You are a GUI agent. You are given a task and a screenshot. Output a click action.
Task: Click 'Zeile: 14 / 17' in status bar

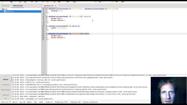(x=6, y=102)
